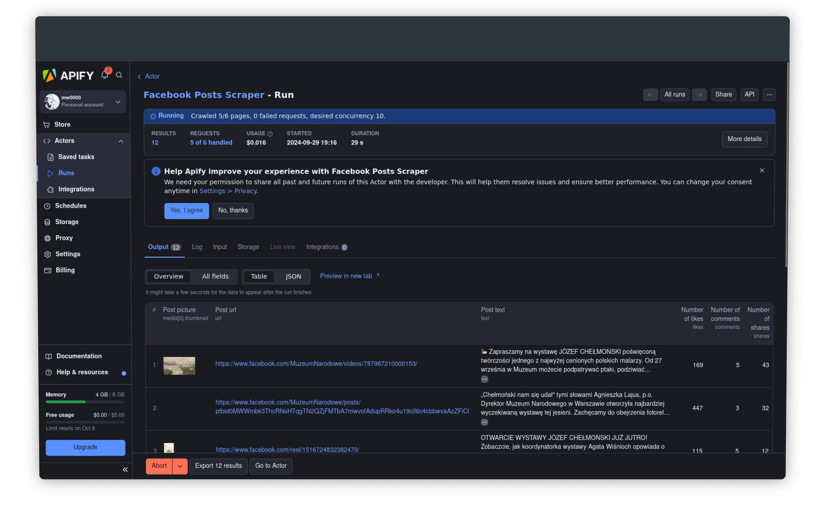Click Export 12 results
The width and height of the screenshot is (825, 516).
[218, 466]
